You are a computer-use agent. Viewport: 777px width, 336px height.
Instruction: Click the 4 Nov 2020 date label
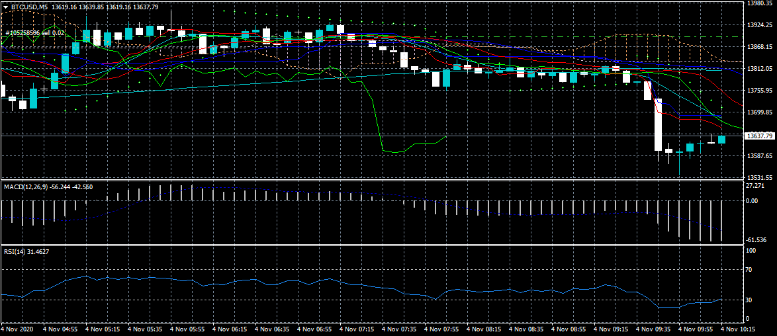[18, 328]
